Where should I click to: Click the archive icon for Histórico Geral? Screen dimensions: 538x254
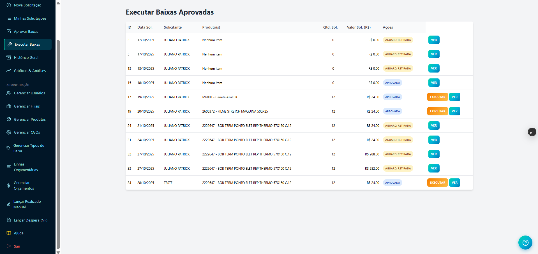pos(9,58)
